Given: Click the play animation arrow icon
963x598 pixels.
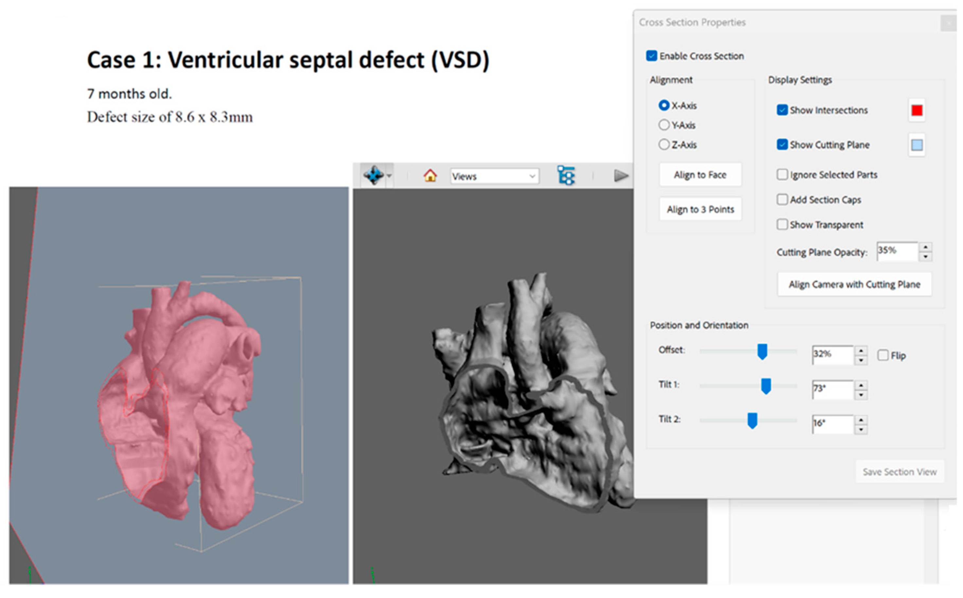Looking at the screenshot, I should click(x=621, y=175).
